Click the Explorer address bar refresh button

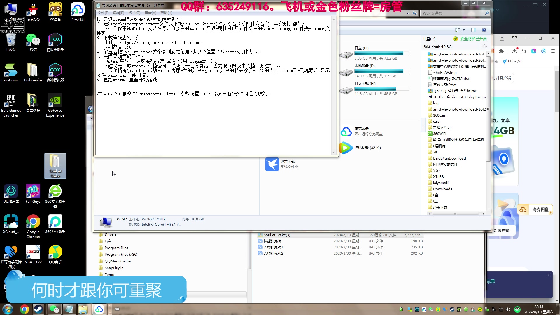[414, 13]
